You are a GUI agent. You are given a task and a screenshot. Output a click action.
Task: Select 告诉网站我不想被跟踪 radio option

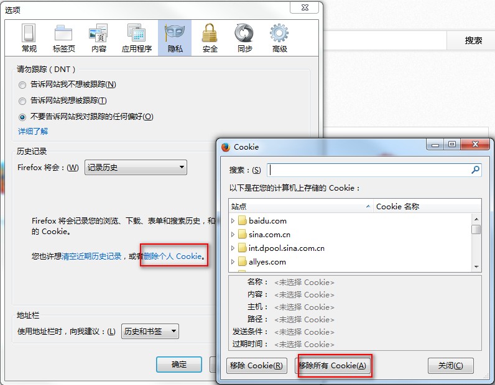pyautogui.click(x=22, y=85)
